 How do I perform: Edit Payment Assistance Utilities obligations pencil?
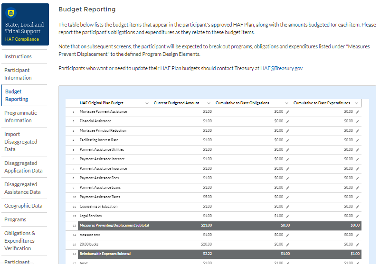[287, 150]
